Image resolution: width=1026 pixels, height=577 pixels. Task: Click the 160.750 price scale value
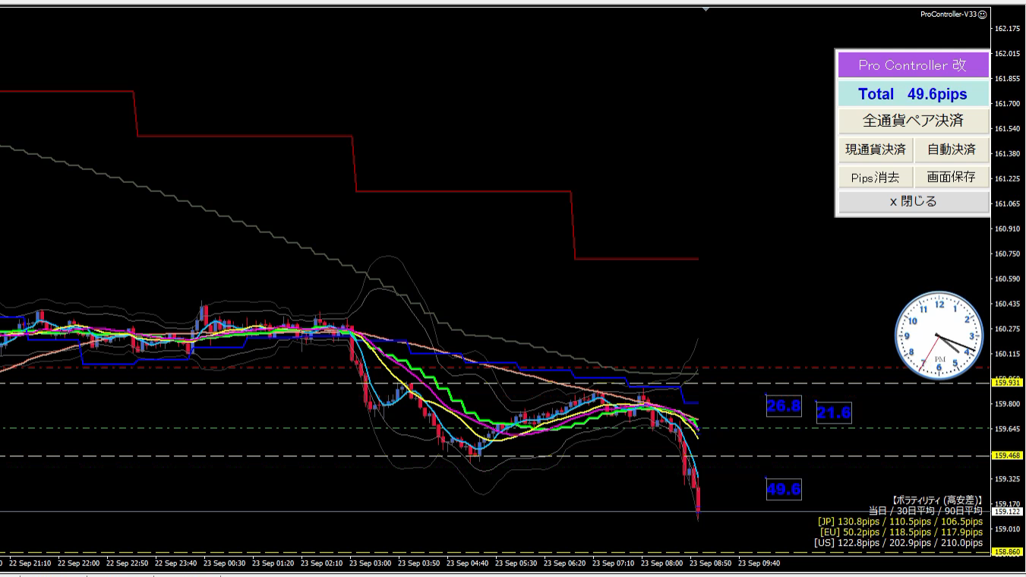click(1006, 254)
